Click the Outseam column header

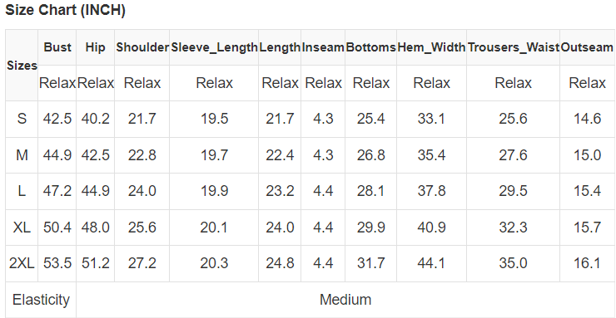588,47
